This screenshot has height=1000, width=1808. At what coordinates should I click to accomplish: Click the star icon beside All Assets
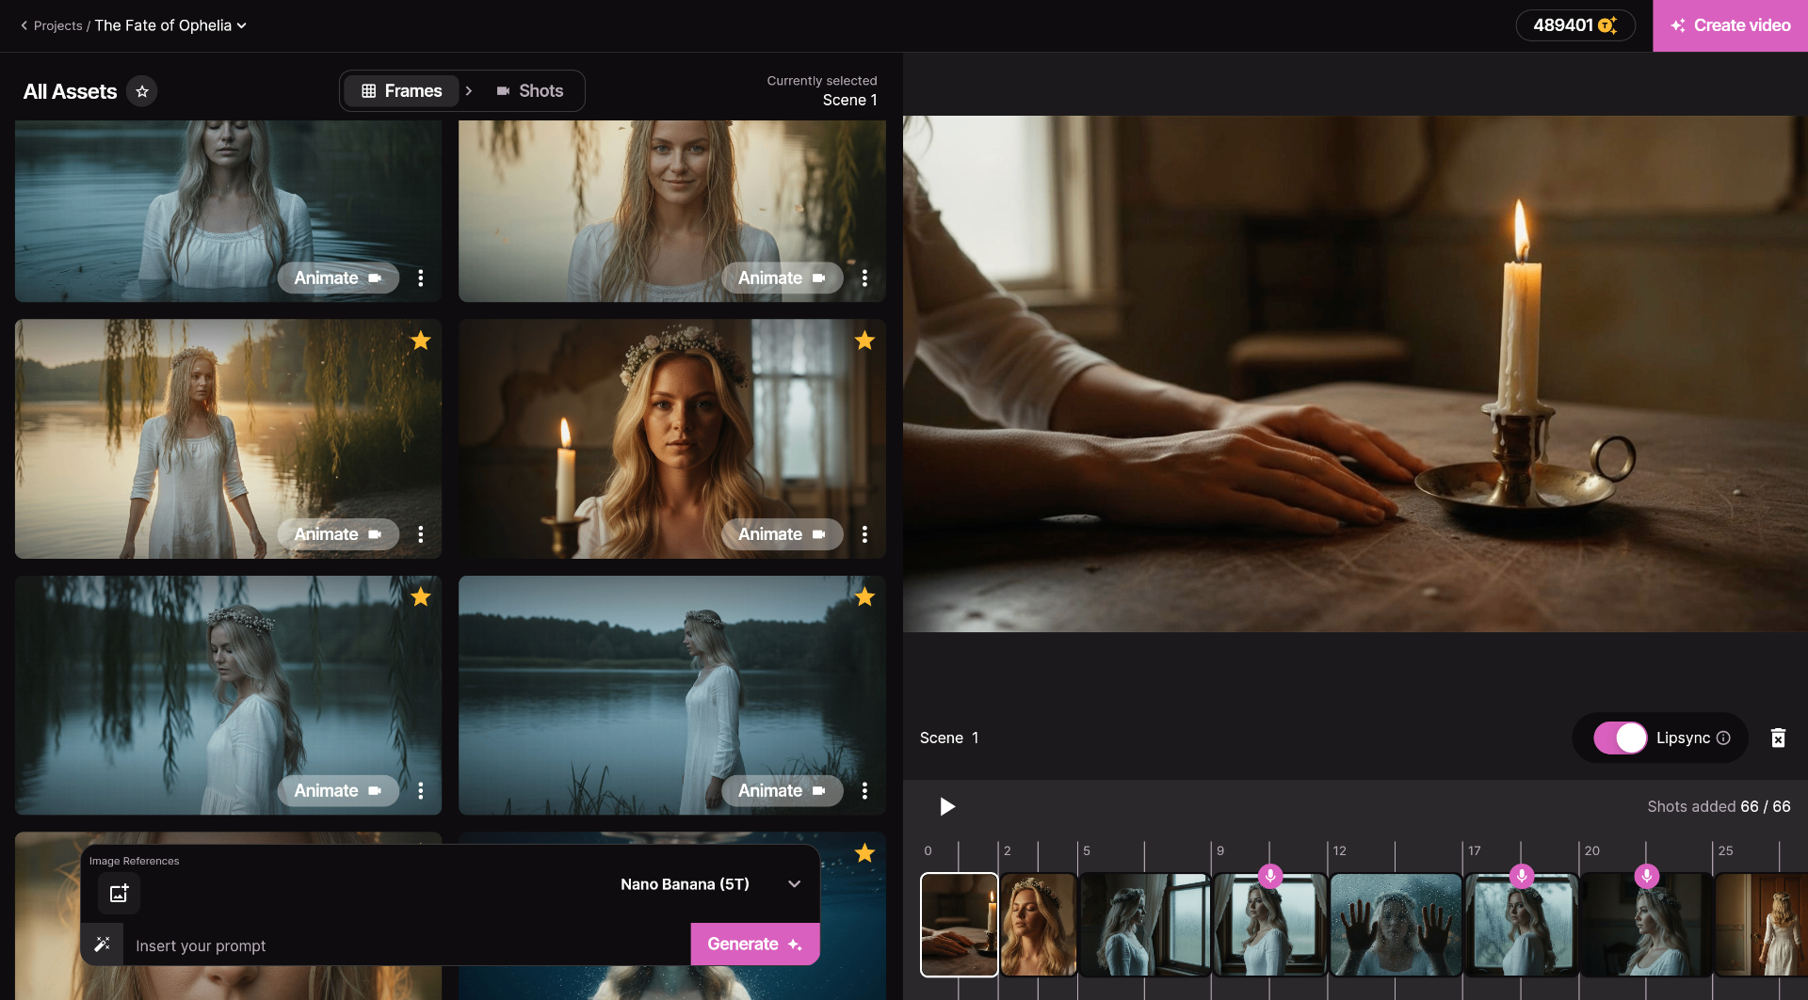click(142, 91)
